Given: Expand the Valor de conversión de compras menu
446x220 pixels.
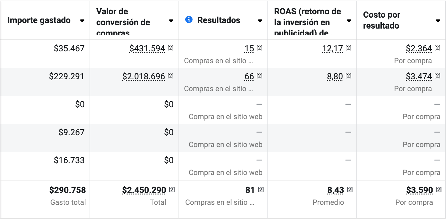Looking at the screenshot, I should (x=171, y=21).
